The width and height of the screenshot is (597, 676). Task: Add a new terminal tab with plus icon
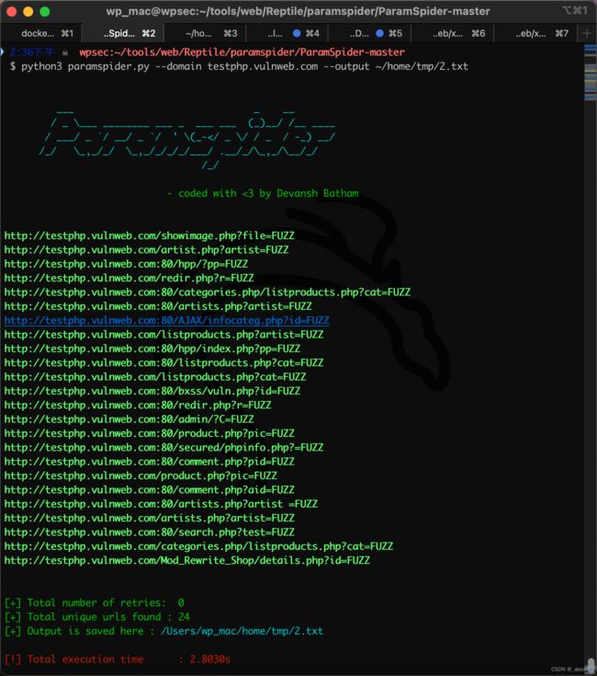coord(586,34)
